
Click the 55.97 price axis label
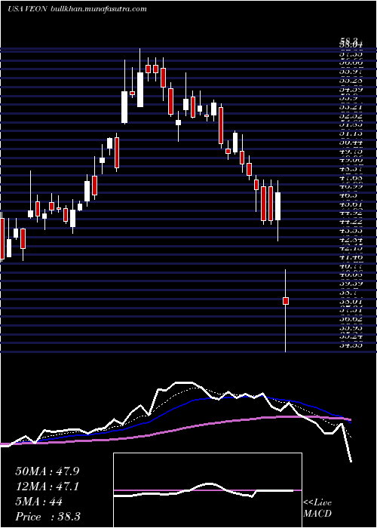point(351,72)
